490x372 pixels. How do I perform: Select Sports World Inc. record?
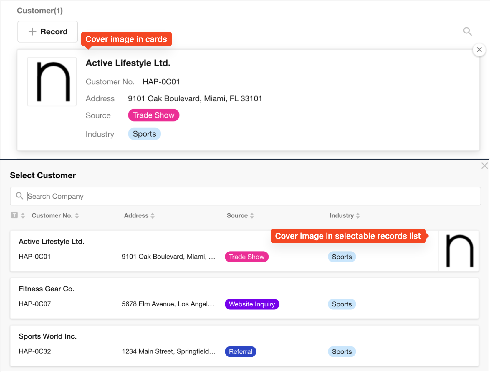48,336
